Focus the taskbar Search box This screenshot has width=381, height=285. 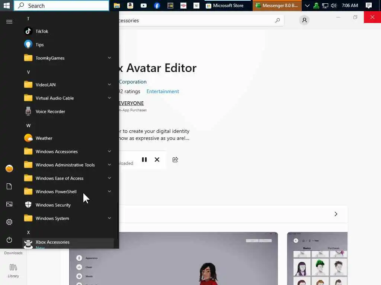[x=61, y=6]
